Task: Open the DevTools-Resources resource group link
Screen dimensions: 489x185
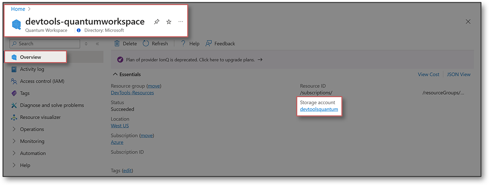Action: coord(132,93)
